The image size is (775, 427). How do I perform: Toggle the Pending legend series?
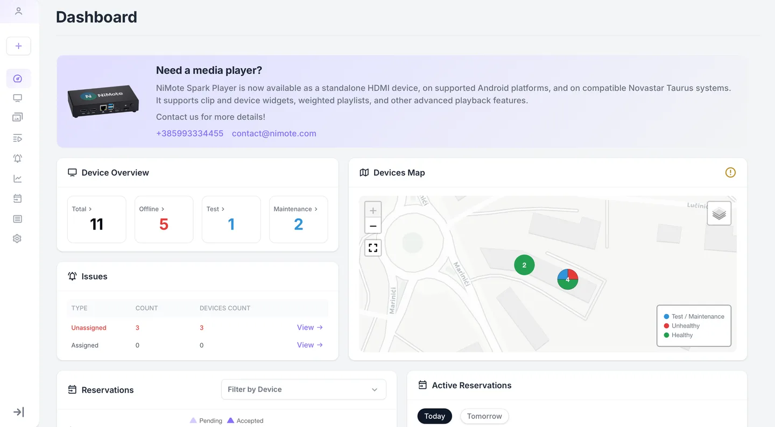coord(206,421)
